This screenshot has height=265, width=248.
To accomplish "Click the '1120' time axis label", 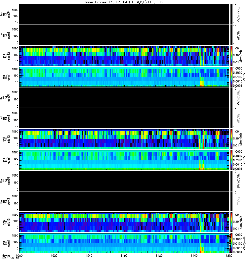I will click(x=159, y=255).
